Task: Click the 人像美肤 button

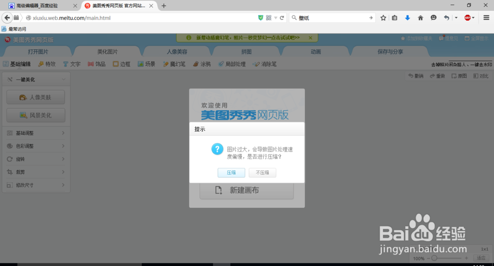Action: point(36,97)
